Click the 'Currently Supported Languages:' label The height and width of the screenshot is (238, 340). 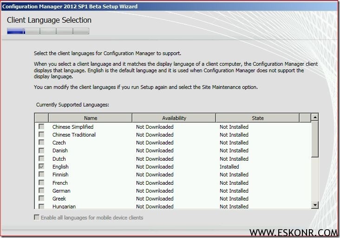[x=72, y=105]
